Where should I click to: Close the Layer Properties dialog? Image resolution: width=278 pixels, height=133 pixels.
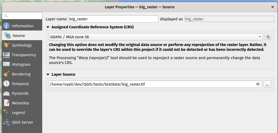click(273, 7)
